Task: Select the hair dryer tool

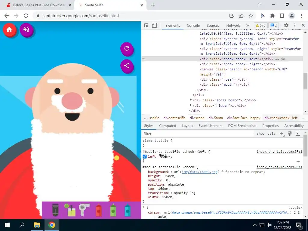Action: point(84,210)
